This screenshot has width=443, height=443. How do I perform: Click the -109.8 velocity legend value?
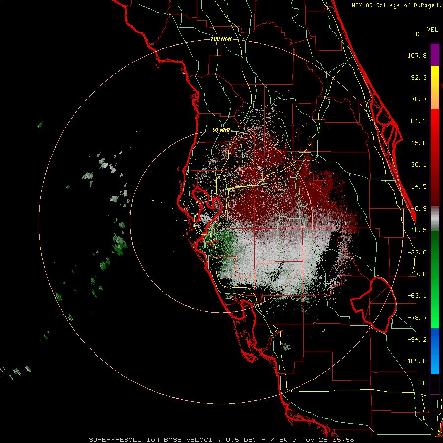(x=415, y=361)
